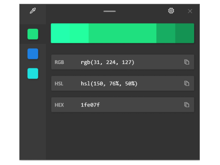Click the RGB label
Viewport: 220px width, 165px height.
pyautogui.click(x=59, y=62)
